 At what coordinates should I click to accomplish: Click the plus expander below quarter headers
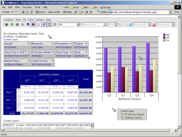49,84
